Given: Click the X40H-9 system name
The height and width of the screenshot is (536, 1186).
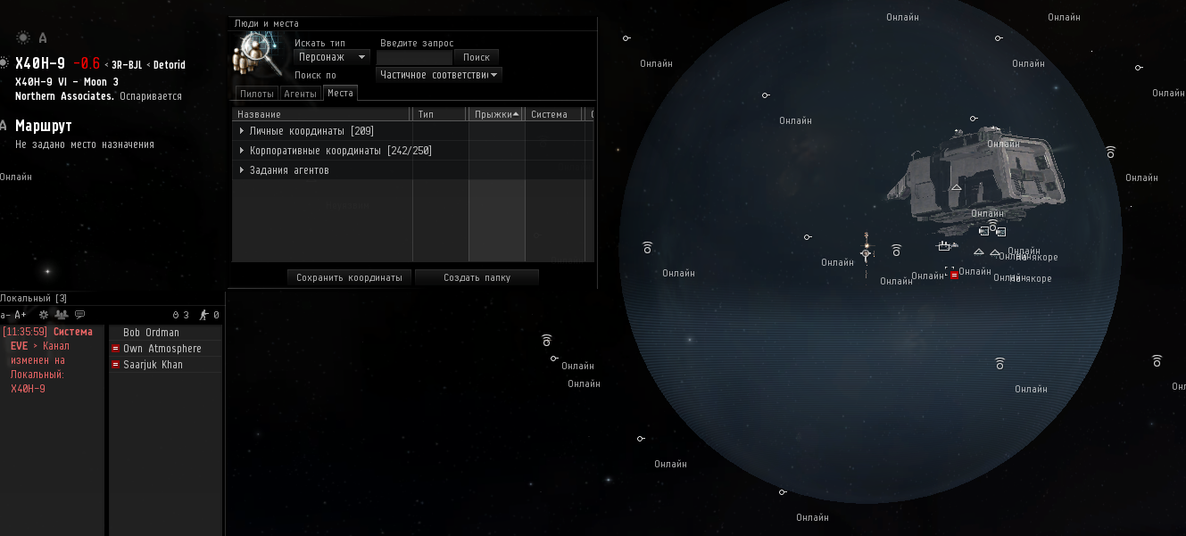Looking at the screenshot, I should [40, 63].
